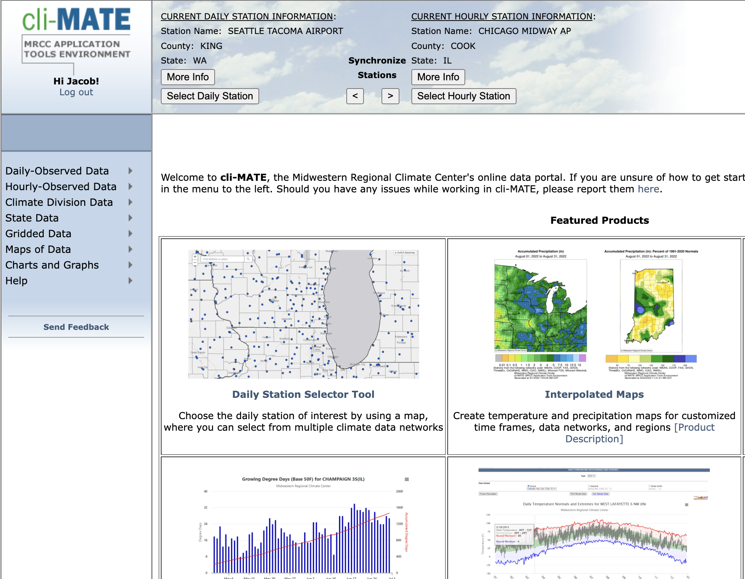Click More Info for Seattle Tacoma station
This screenshot has width=745, height=579.
coord(188,77)
